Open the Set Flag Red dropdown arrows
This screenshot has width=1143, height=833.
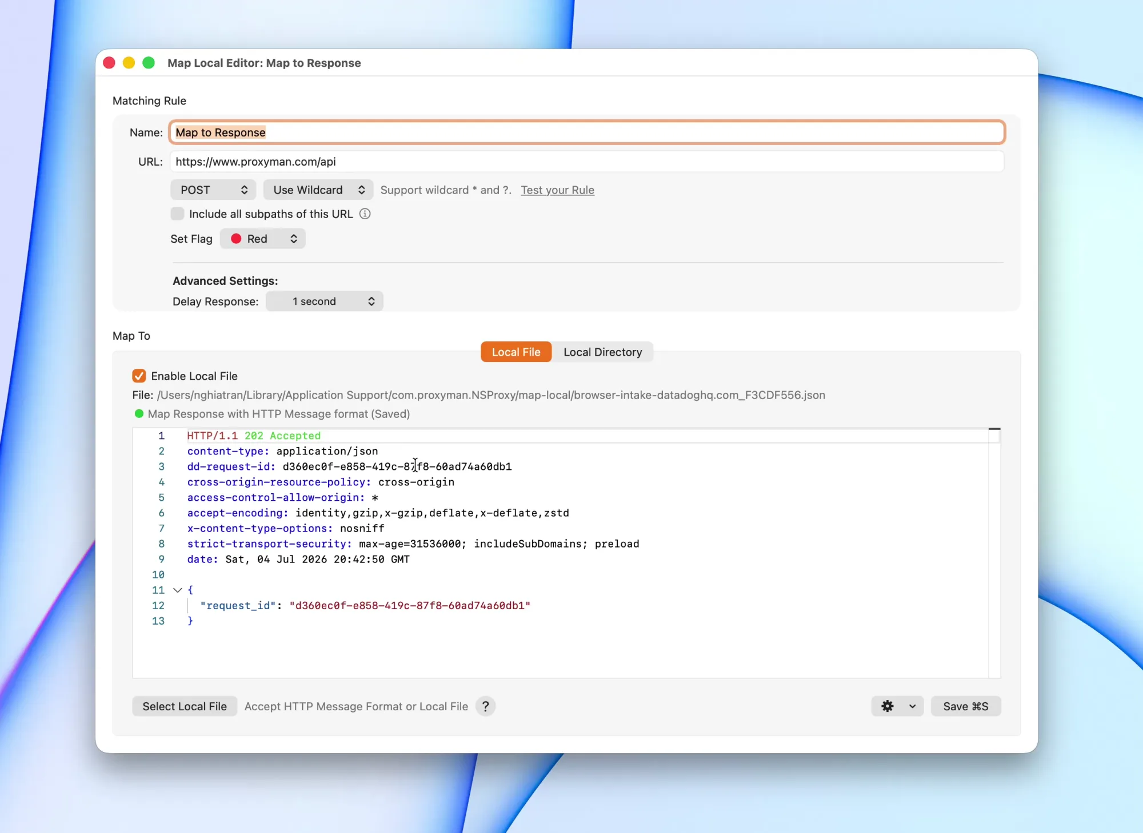click(x=293, y=239)
